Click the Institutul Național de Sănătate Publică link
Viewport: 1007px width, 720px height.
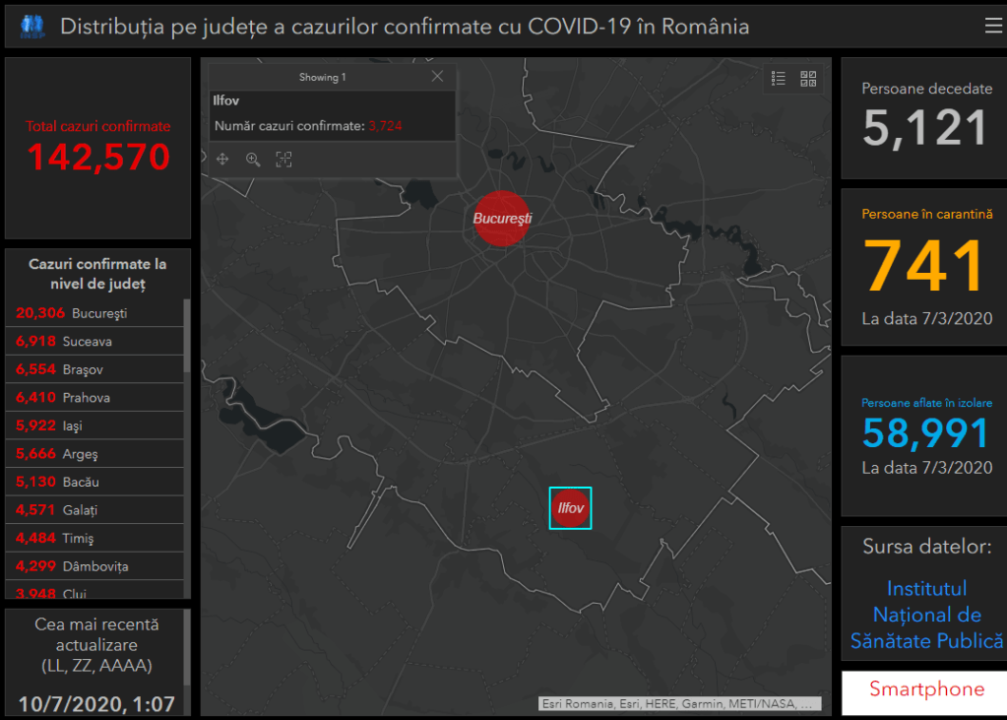(x=926, y=615)
